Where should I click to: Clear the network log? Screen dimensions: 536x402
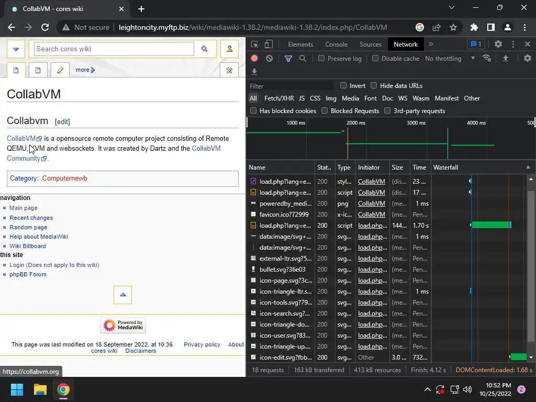click(270, 58)
